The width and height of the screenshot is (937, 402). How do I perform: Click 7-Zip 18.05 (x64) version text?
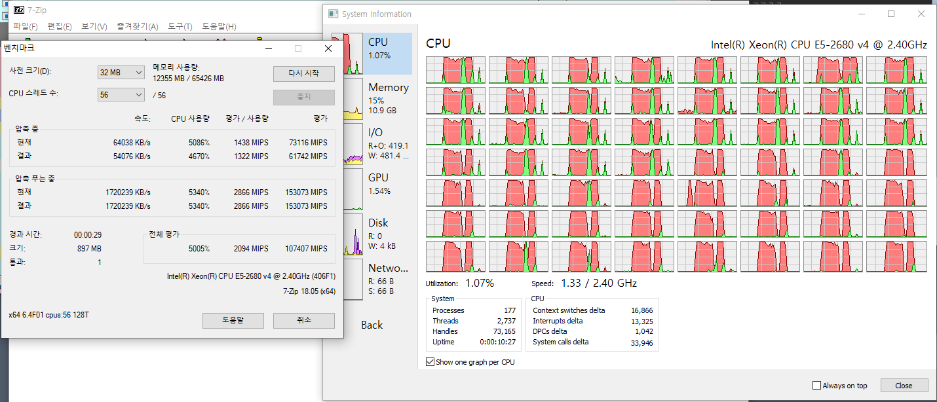(x=309, y=291)
